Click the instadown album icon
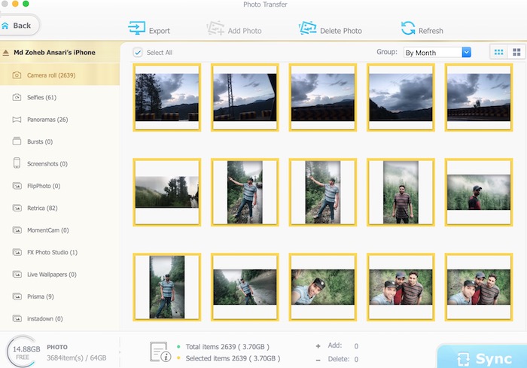The width and height of the screenshot is (527, 368). point(17,318)
